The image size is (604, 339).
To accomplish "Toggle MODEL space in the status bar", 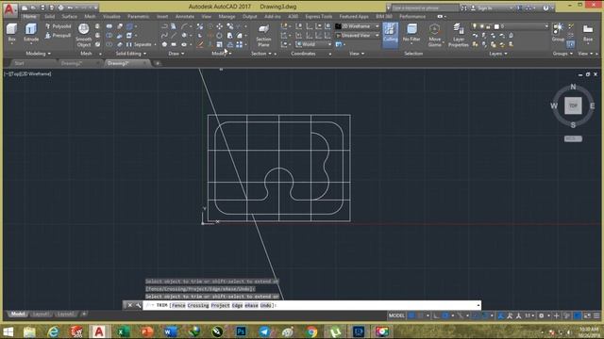I will (x=396, y=315).
